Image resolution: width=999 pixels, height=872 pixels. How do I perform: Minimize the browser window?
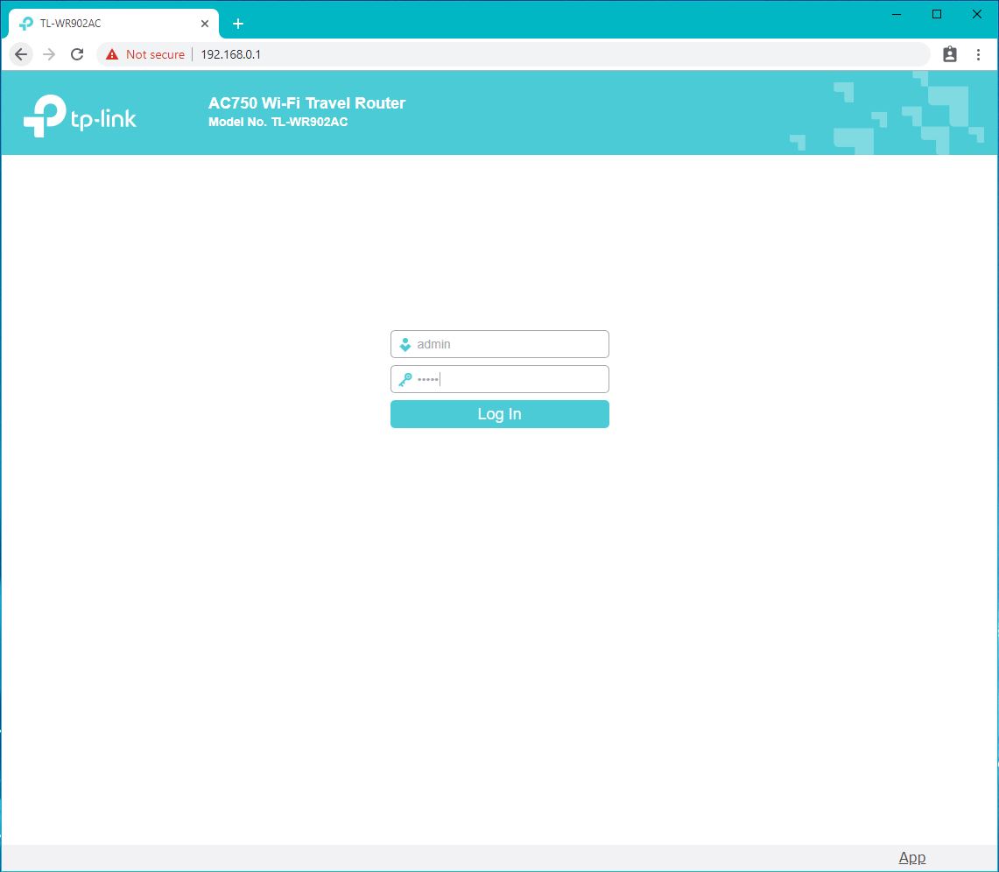(x=897, y=15)
